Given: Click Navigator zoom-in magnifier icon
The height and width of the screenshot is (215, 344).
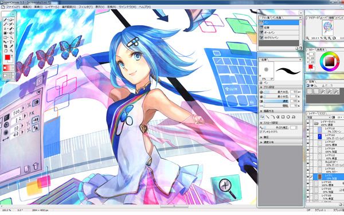Looking at the screenshot, I should click(330, 38).
